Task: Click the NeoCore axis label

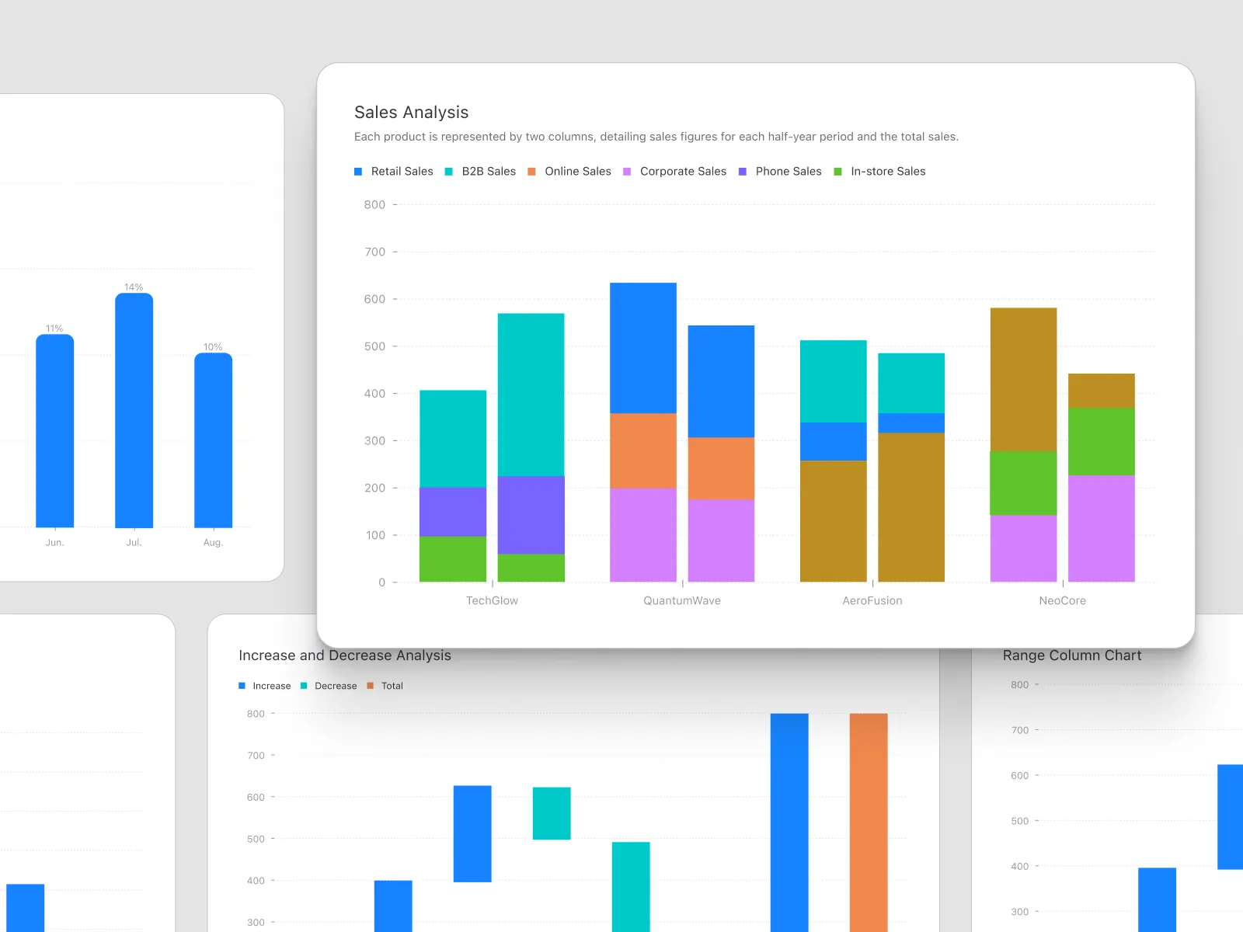Action: click(x=1061, y=600)
